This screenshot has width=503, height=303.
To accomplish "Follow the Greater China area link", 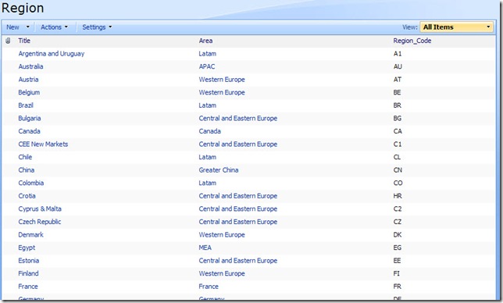I will click(219, 170).
